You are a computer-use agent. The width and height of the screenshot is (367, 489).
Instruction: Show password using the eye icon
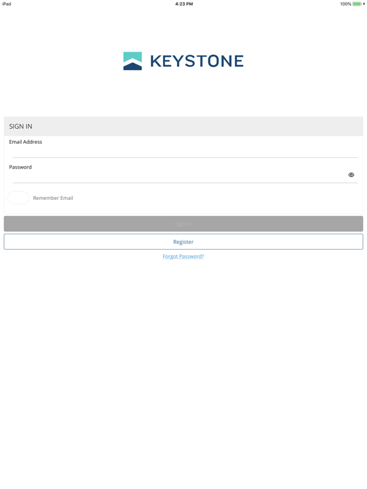coord(351,175)
